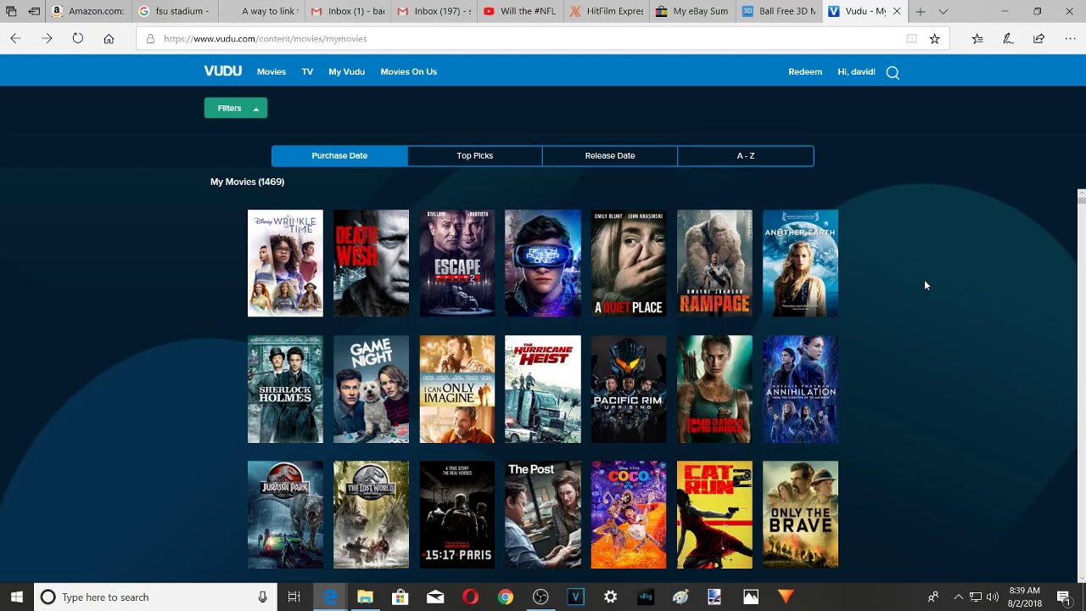The image size is (1086, 611).
Task: Refresh the page with reload icon
Action: [x=78, y=38]
